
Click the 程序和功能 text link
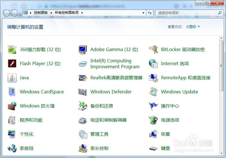(x=31, y=120)
